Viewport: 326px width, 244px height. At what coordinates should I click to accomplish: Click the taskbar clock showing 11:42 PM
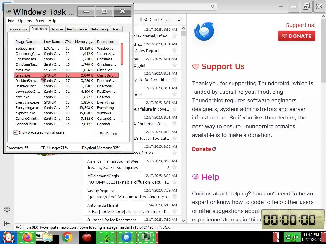(311, 237)
